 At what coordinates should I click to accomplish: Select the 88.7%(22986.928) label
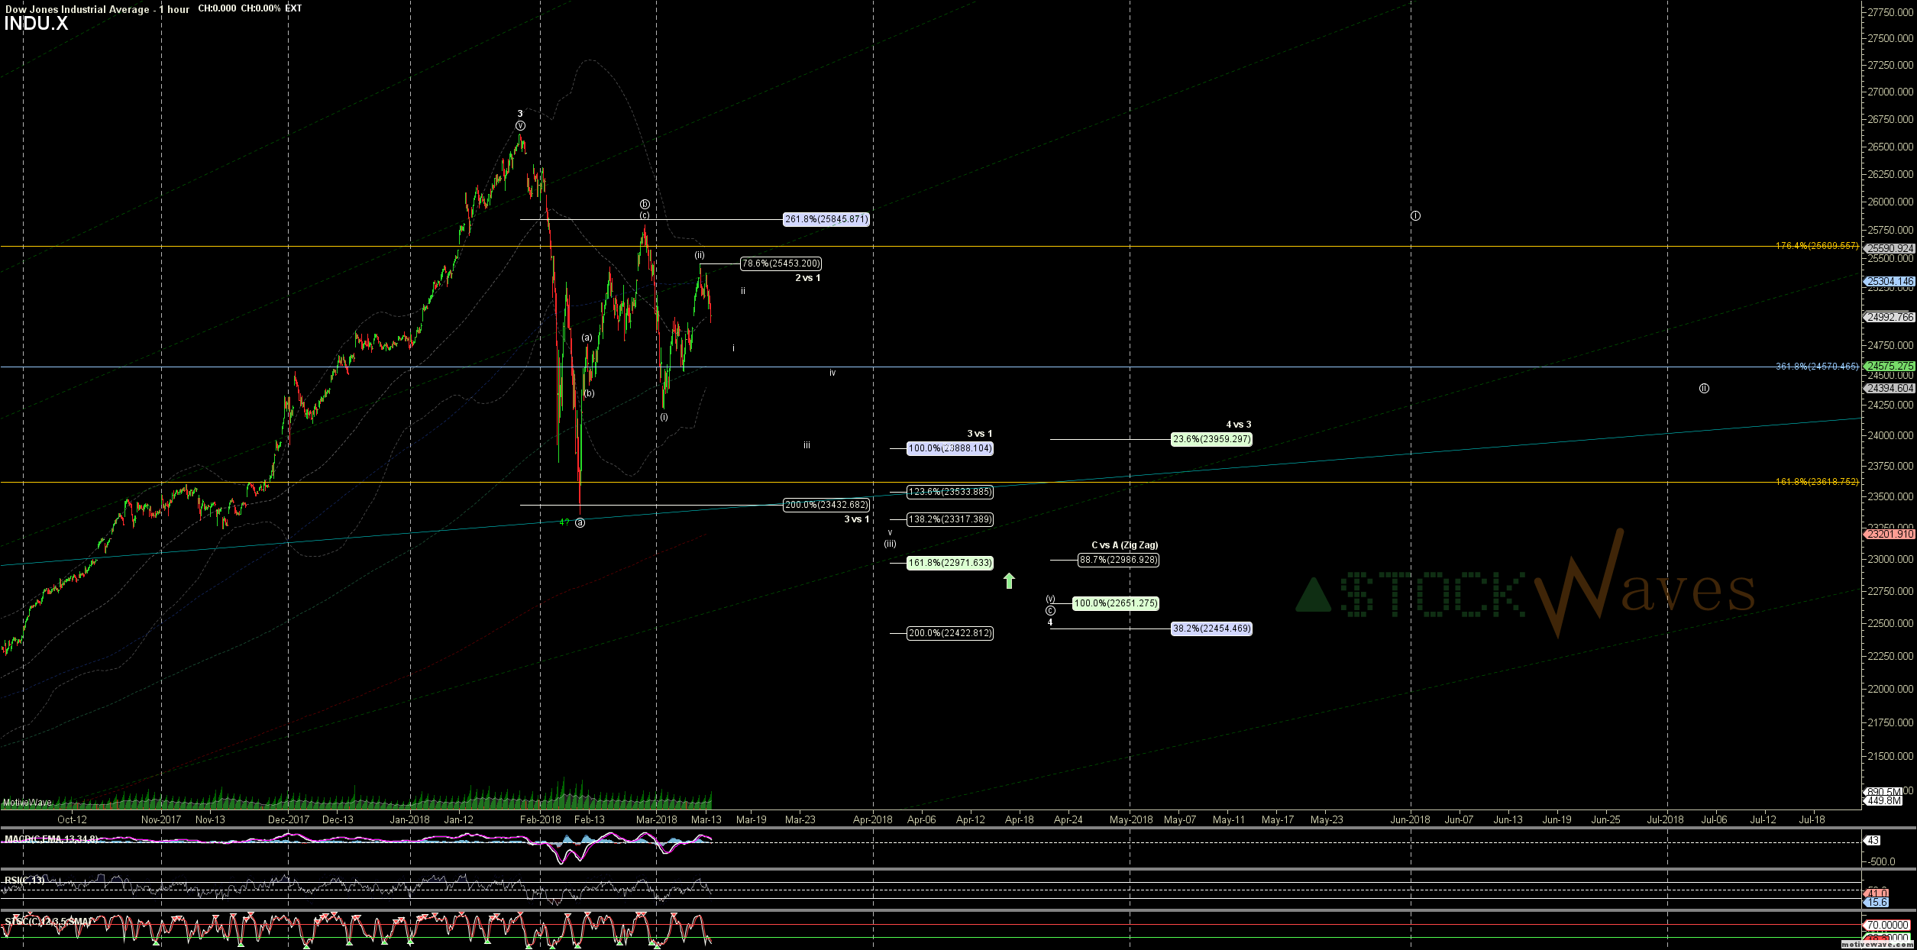click(x=1118, y=560)
